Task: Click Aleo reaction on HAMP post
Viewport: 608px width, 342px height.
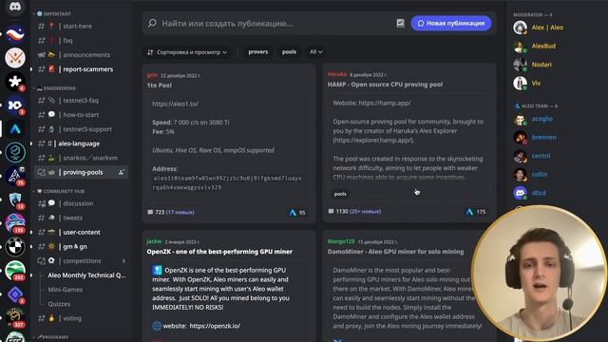Action: (x=476, y=212)
